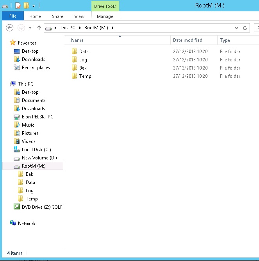Open Log under RootM in tree
This screenshot has height=261, width=259.
[30, 191]
